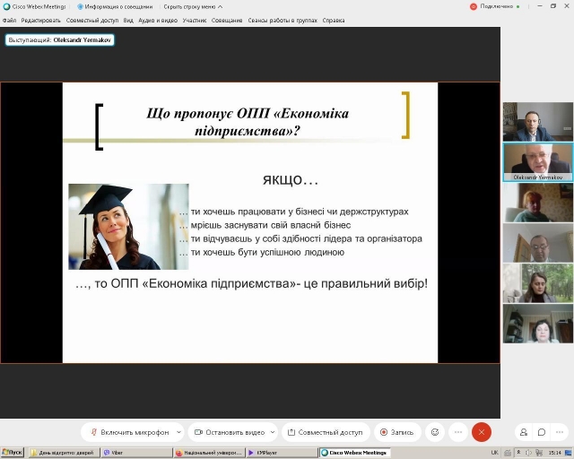Open the Справка menu
The height and width of the screenshot is (459, 574).
pos(334,21)
